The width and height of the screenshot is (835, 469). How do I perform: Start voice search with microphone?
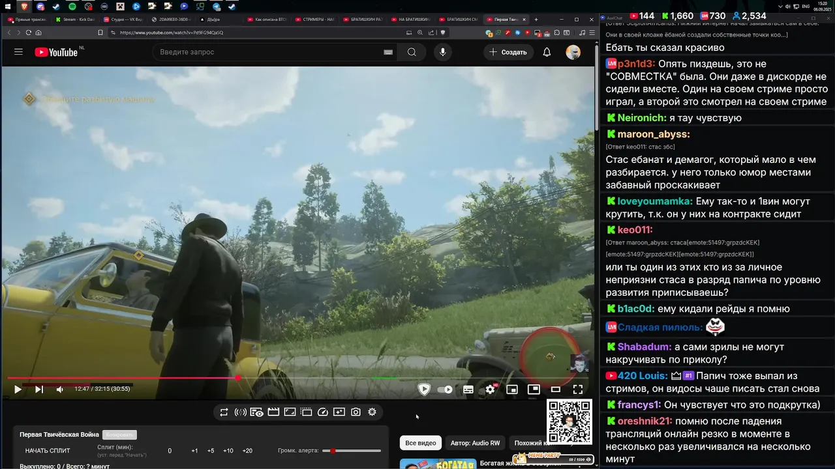[443, 52]
